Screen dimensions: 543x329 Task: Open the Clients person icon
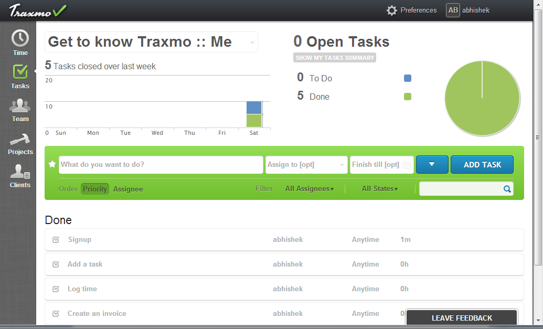tap(20, 172)
